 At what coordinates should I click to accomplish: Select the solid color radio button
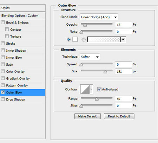69,39
